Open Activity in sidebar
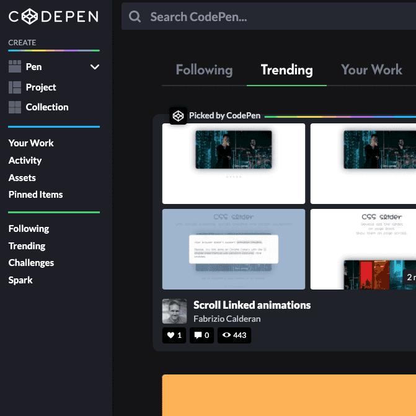The width and height of the screenshot is (416, 416). click(25, 161)
